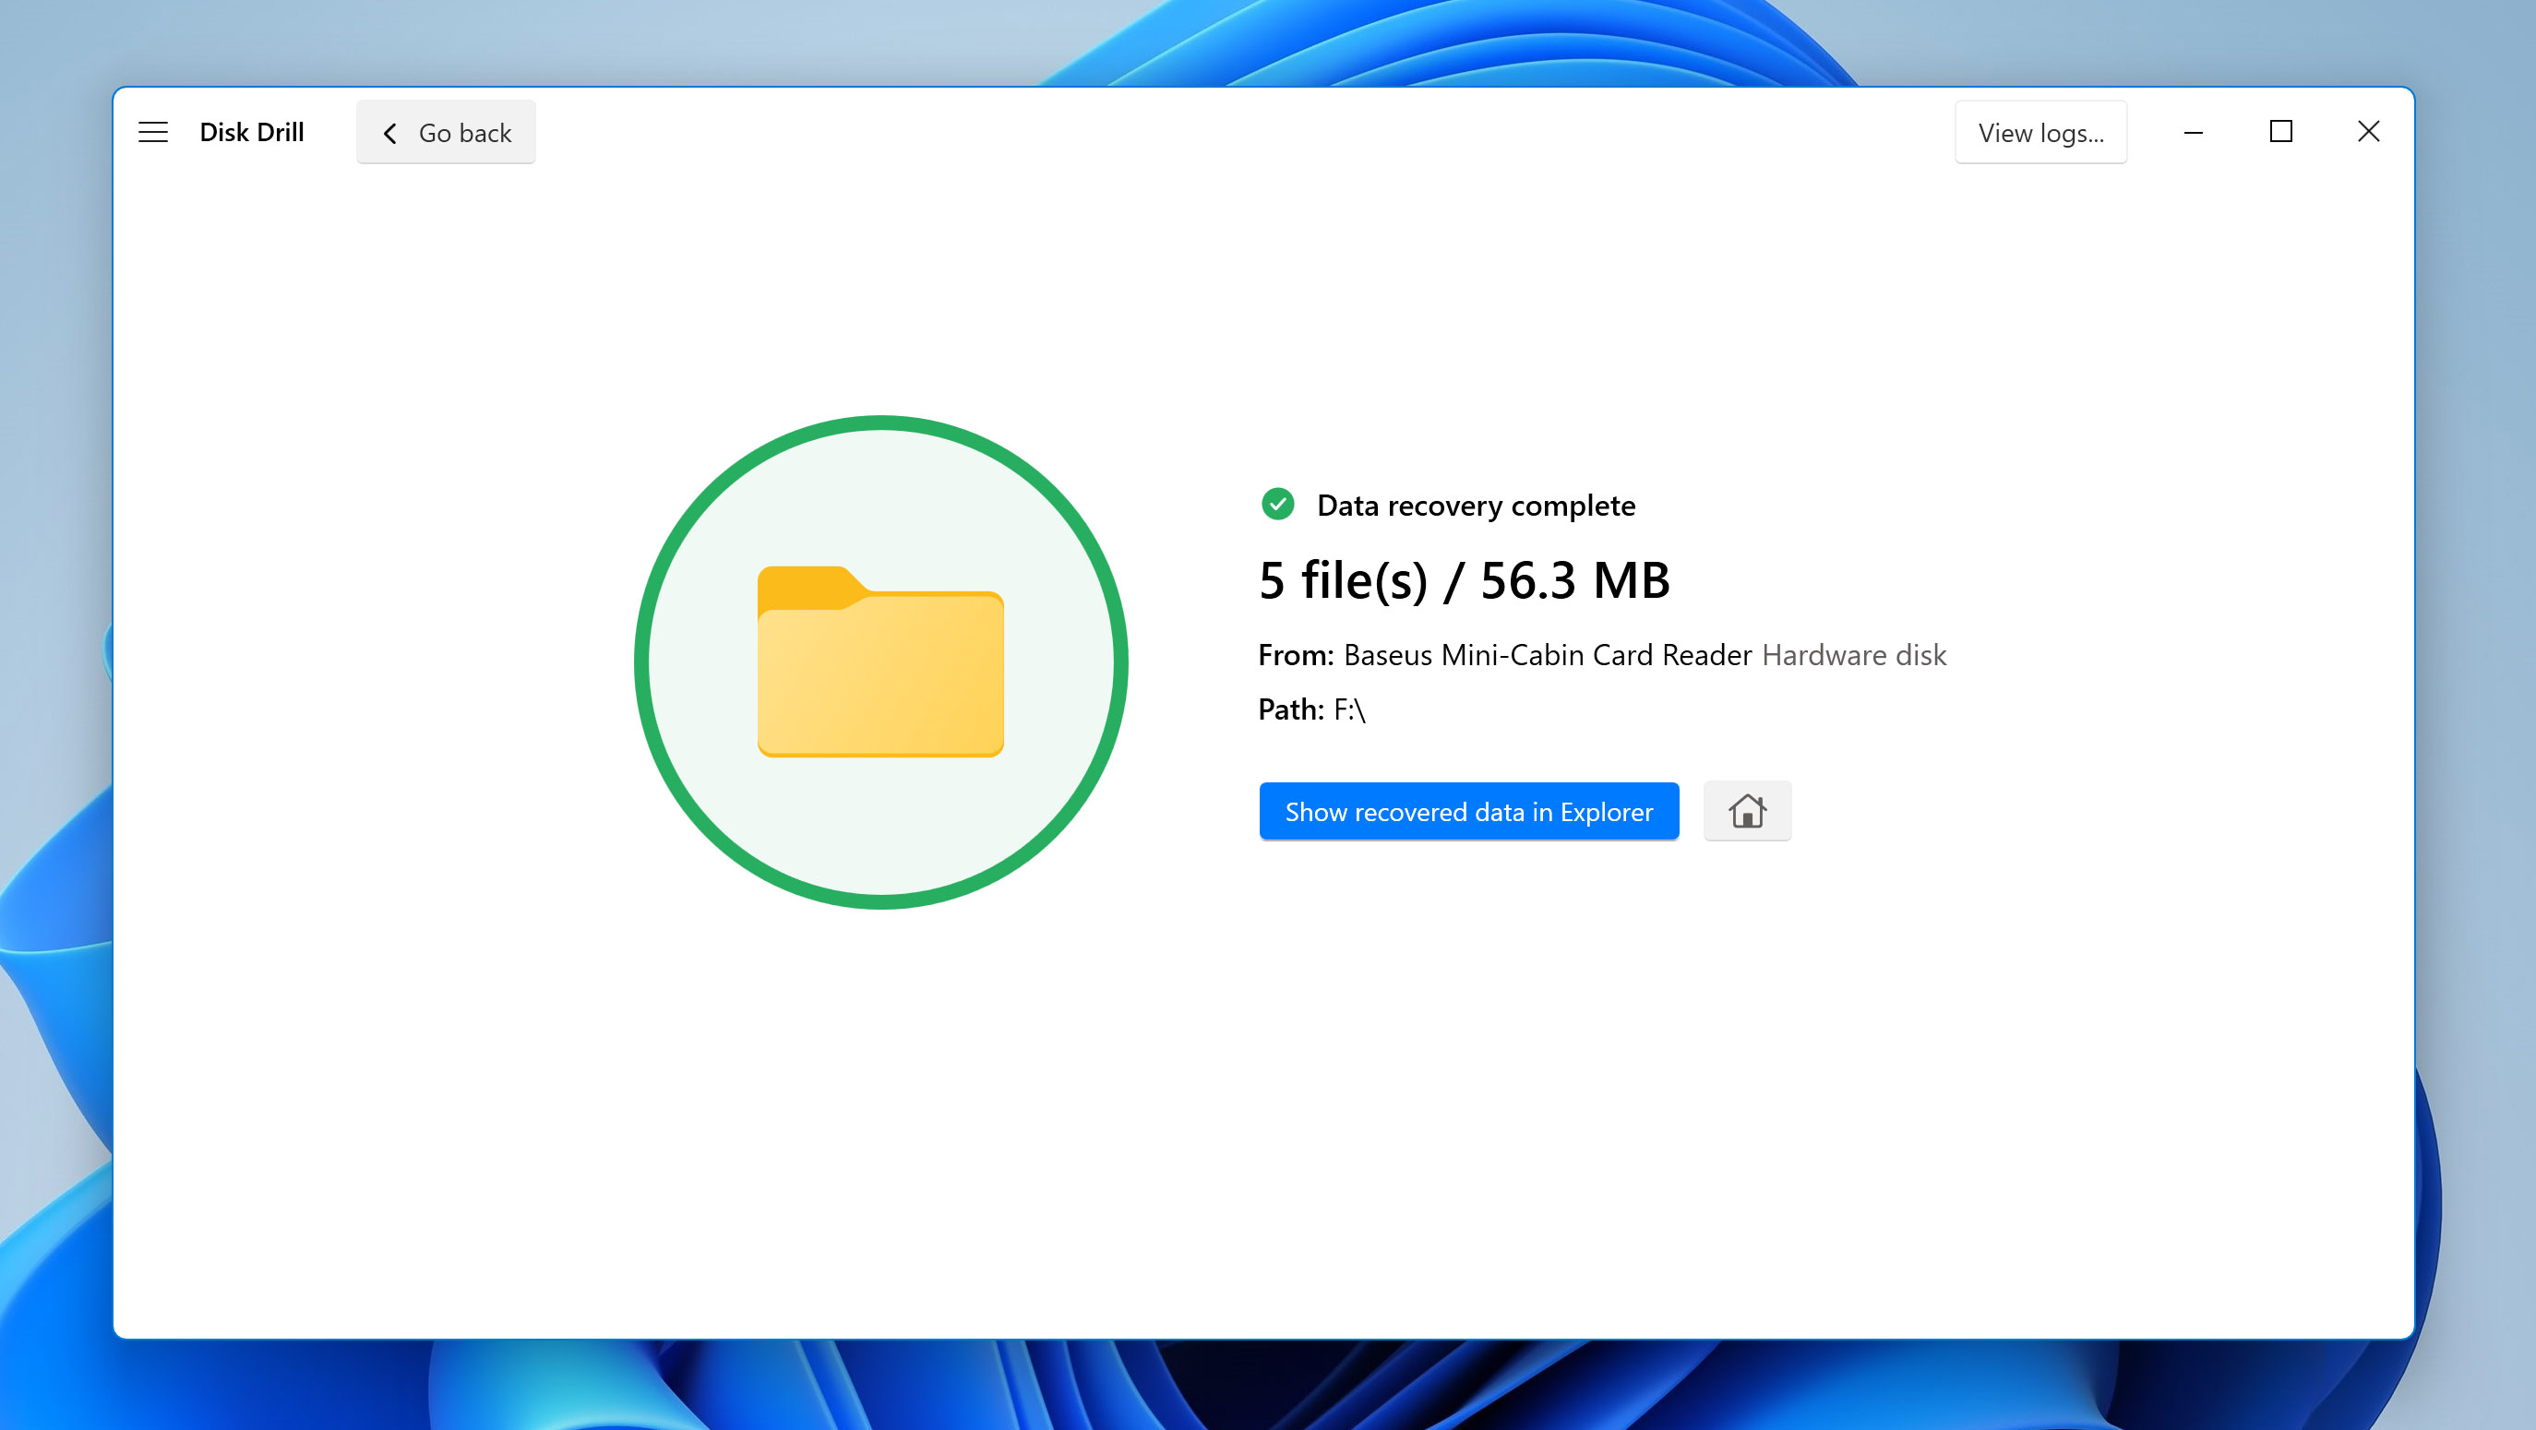Viewport: 2536px width, 1430px height.
Task: Click the hamburger menu icon
Action: (x=153, y=132)
